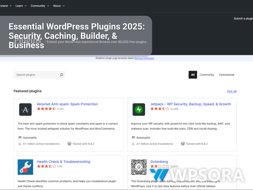Screen dimensions: 253x190
Task: Open the Gutenberg plugin link
Action: tap(159, 162)
